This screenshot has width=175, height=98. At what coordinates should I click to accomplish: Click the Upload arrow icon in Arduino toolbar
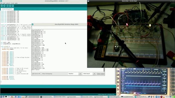(4, 6)
